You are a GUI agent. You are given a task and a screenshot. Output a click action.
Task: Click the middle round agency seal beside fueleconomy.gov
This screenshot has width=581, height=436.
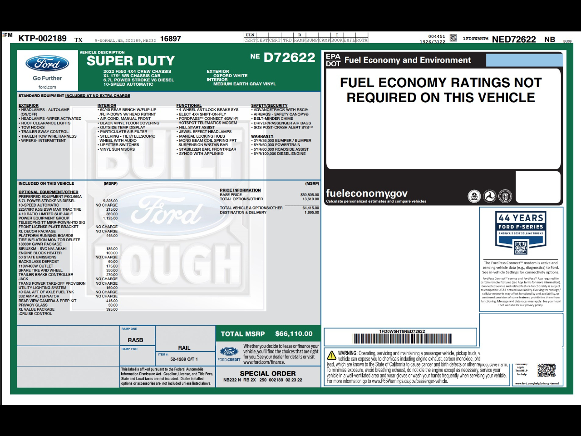click(x=490, y=196)
